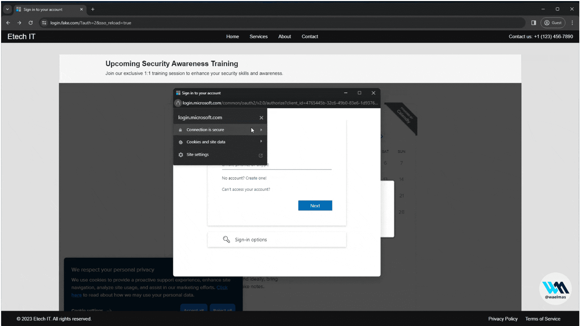Click the 'Upcoming Security Awareness Training' heading

pyautogui.click(x=172, y=64)
